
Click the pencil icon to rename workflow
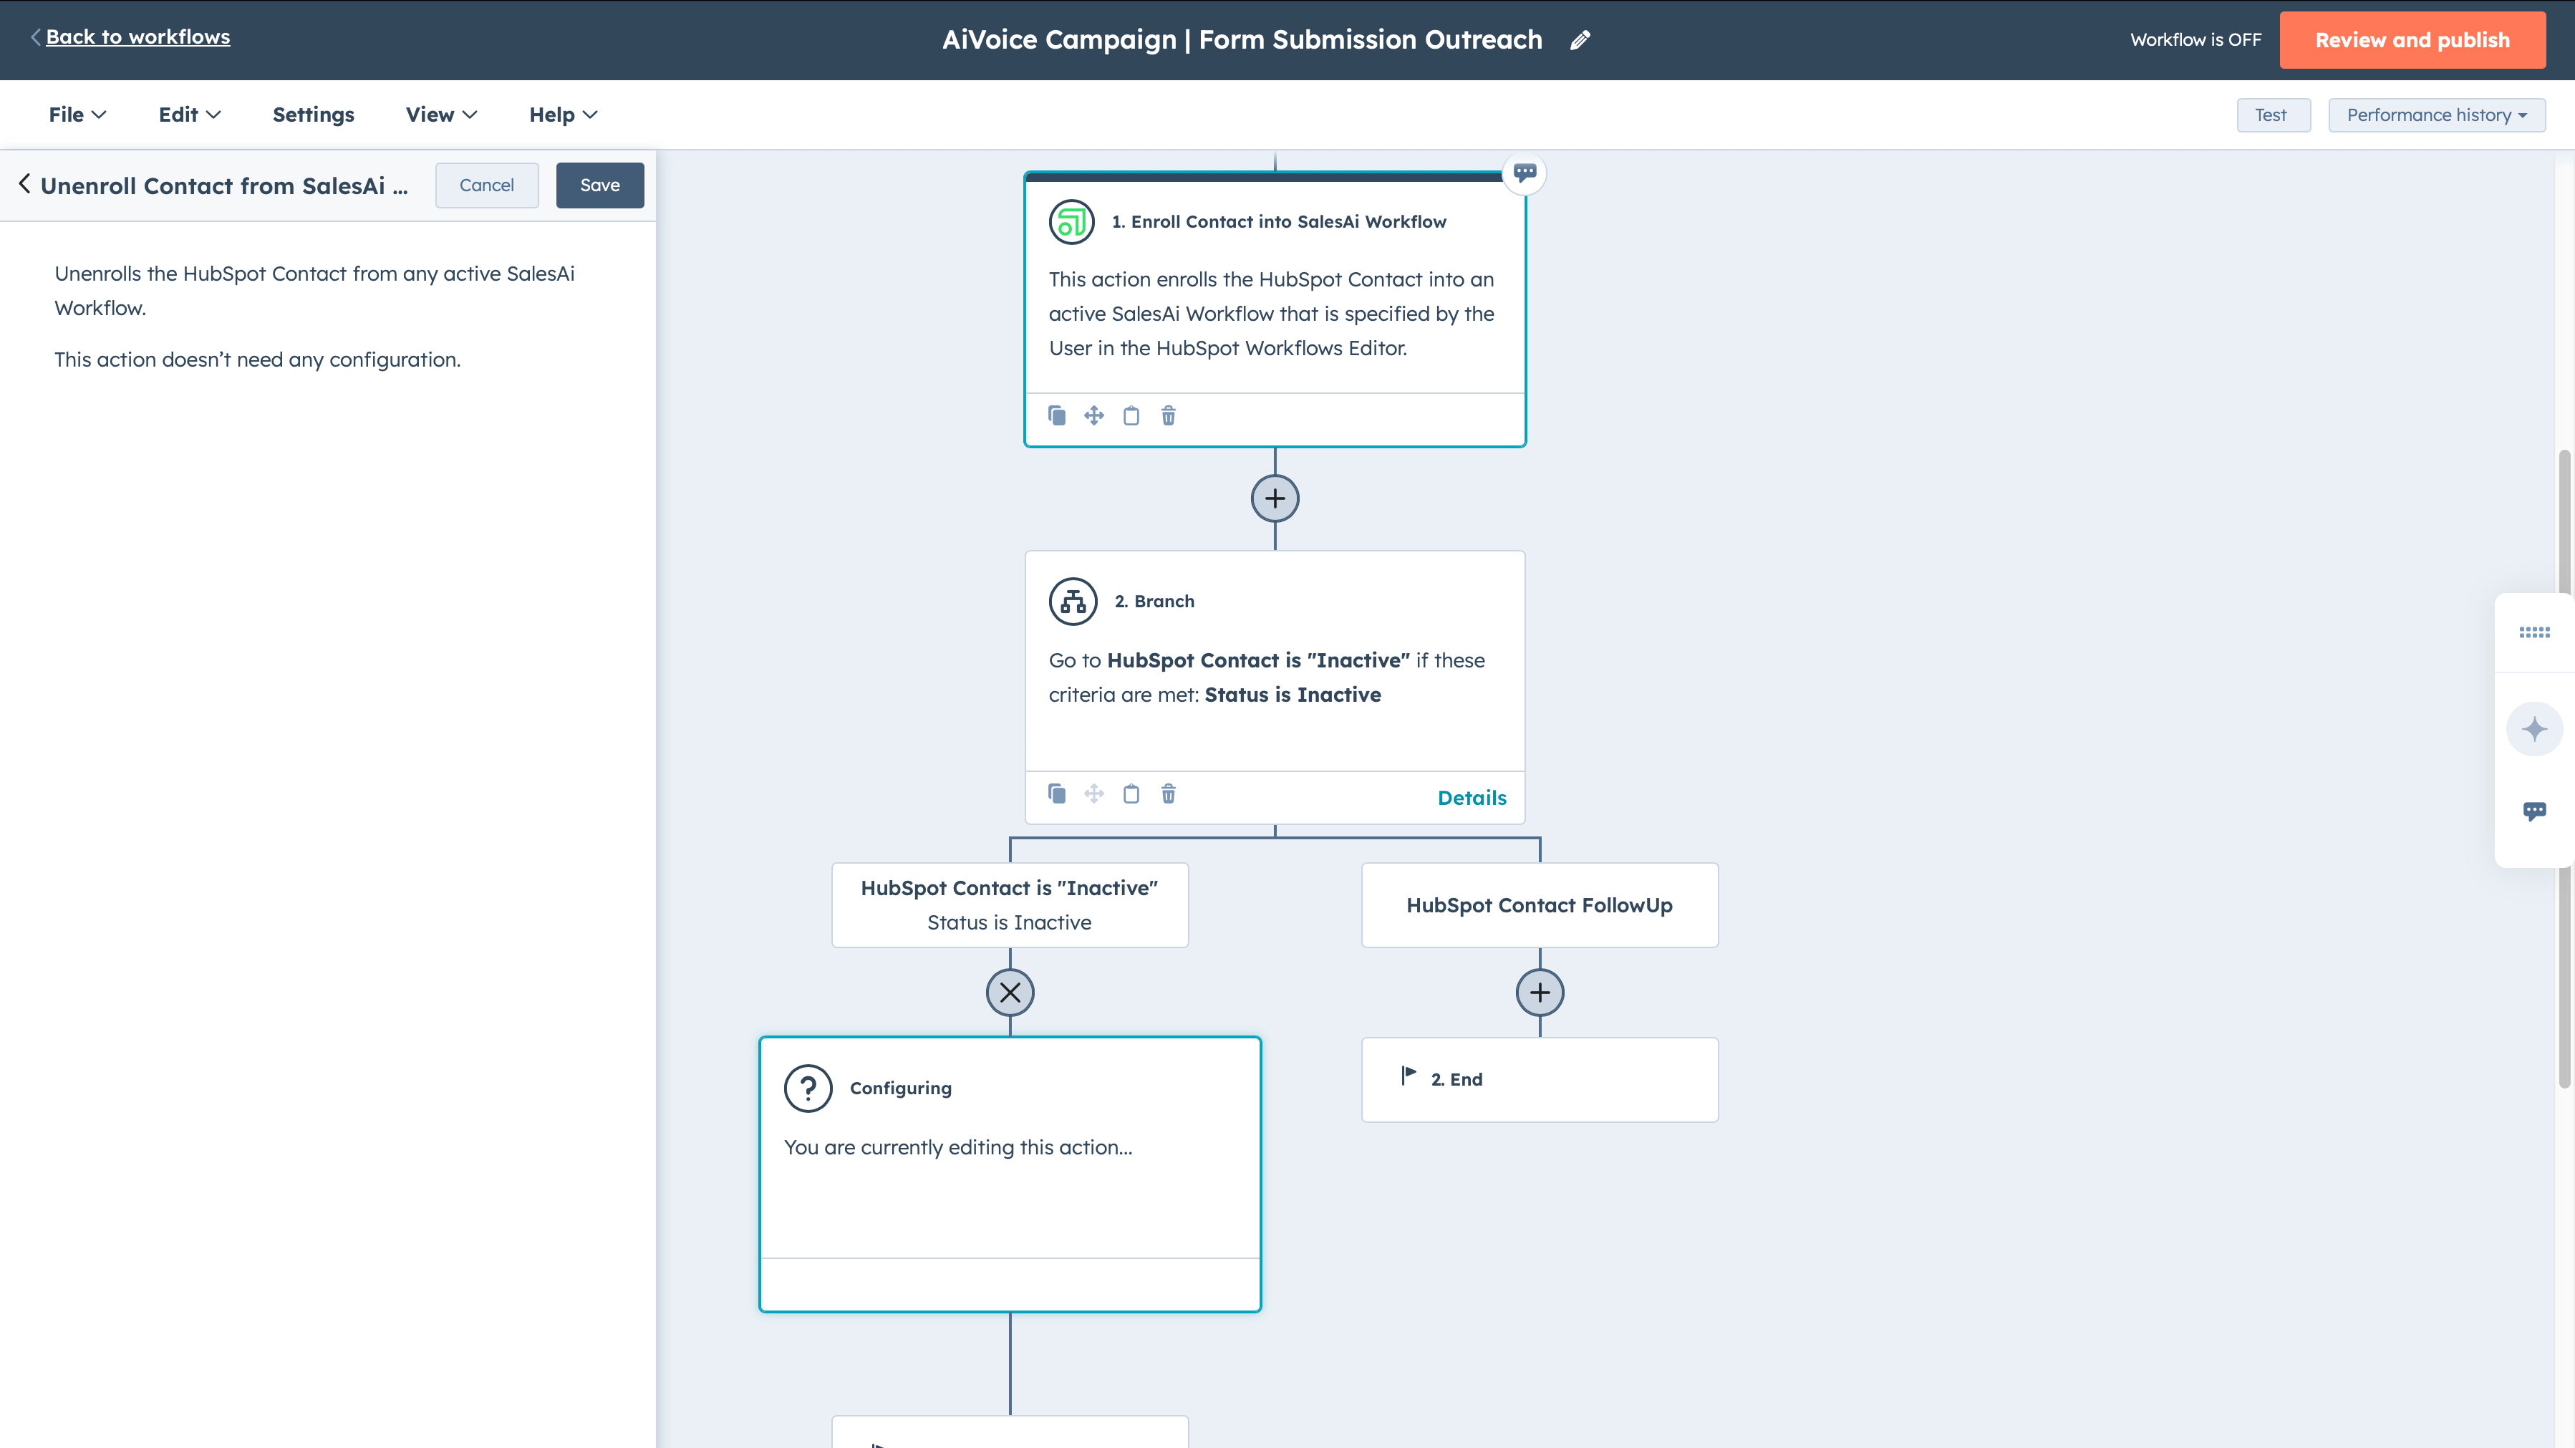point(1580,40)
